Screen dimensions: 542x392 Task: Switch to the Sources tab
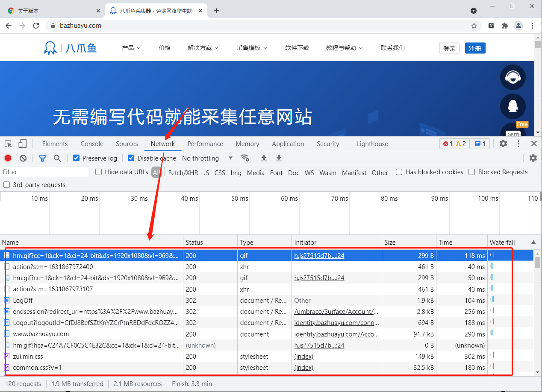(127, 144)
